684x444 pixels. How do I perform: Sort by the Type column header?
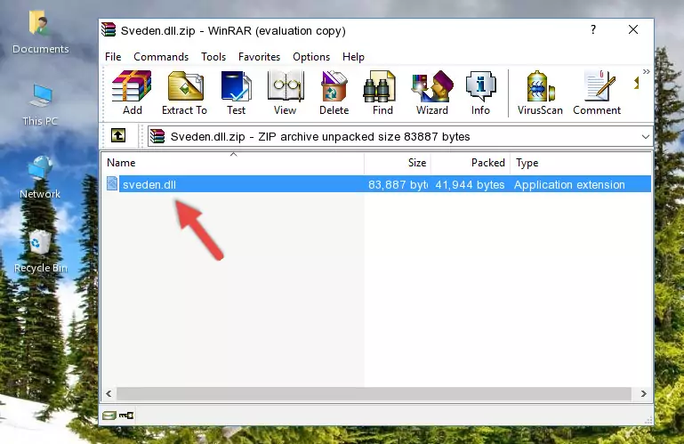(x=581, y=163)
